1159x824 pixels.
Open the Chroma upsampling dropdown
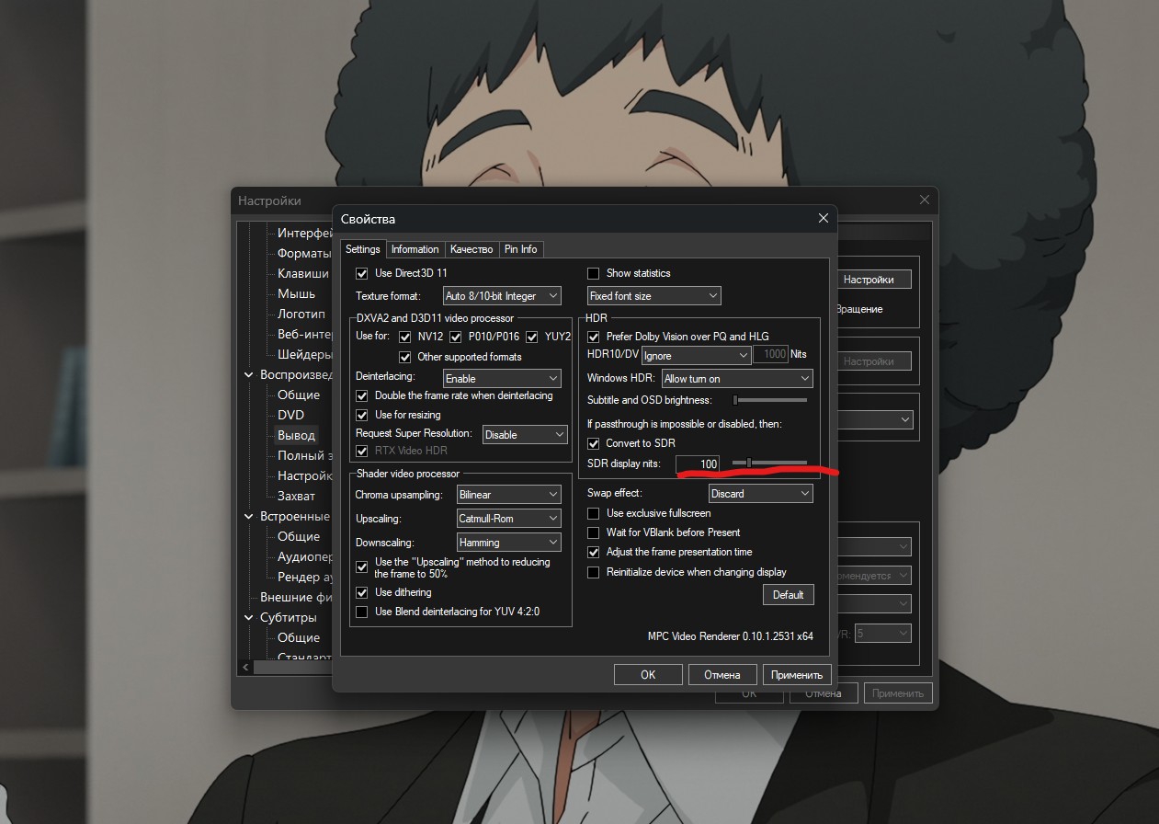pyautogui.click(x=509, y=495)
